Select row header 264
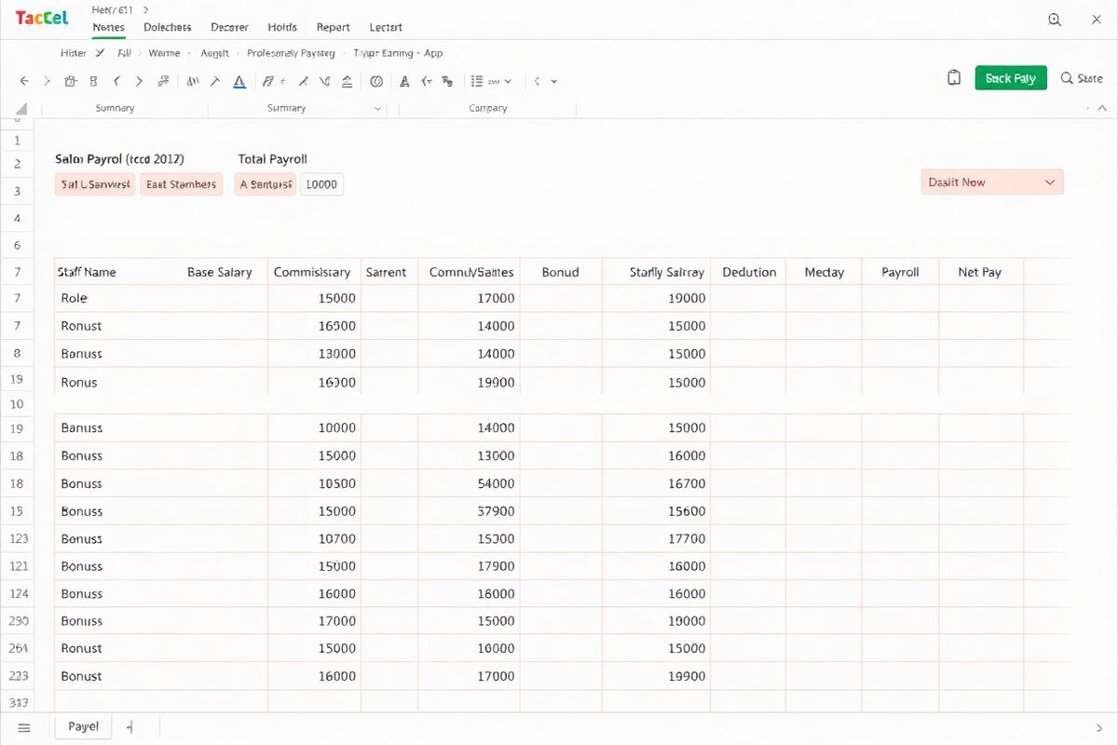1118x745 pixels. click(x=19, y=648)
